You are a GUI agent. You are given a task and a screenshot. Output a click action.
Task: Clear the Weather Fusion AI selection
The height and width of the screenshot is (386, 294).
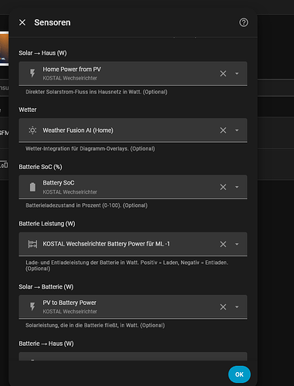[223, 130]
